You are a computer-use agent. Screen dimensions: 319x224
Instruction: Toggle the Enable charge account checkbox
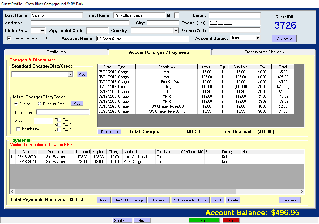[9, 38]
